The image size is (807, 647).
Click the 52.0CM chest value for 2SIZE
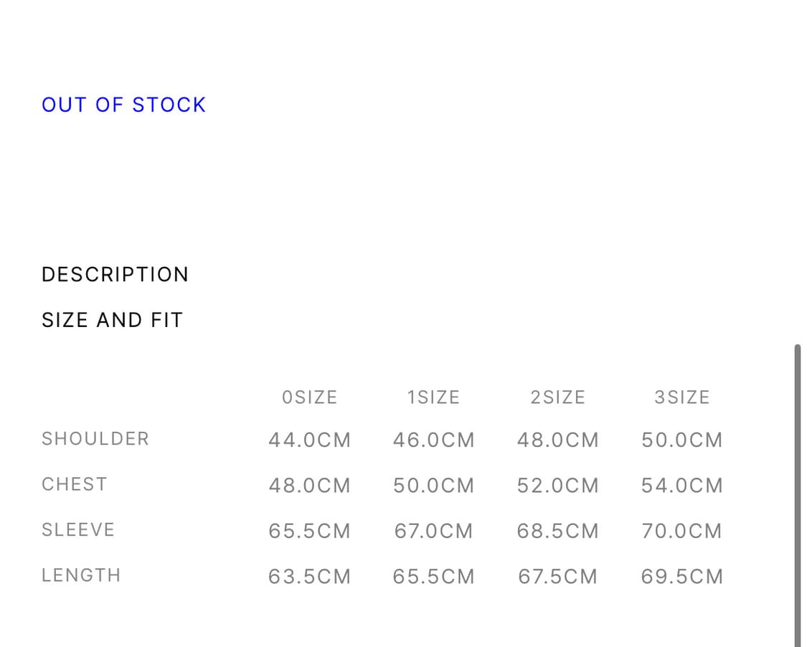557,486
